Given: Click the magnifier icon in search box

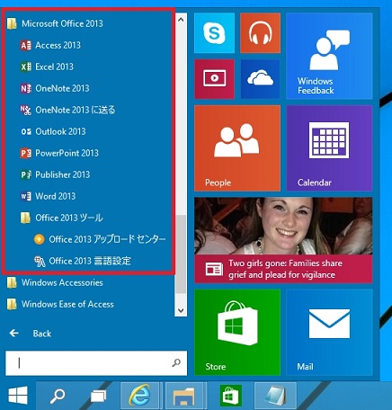Looking at the screenshot, I should pos(176,363).
